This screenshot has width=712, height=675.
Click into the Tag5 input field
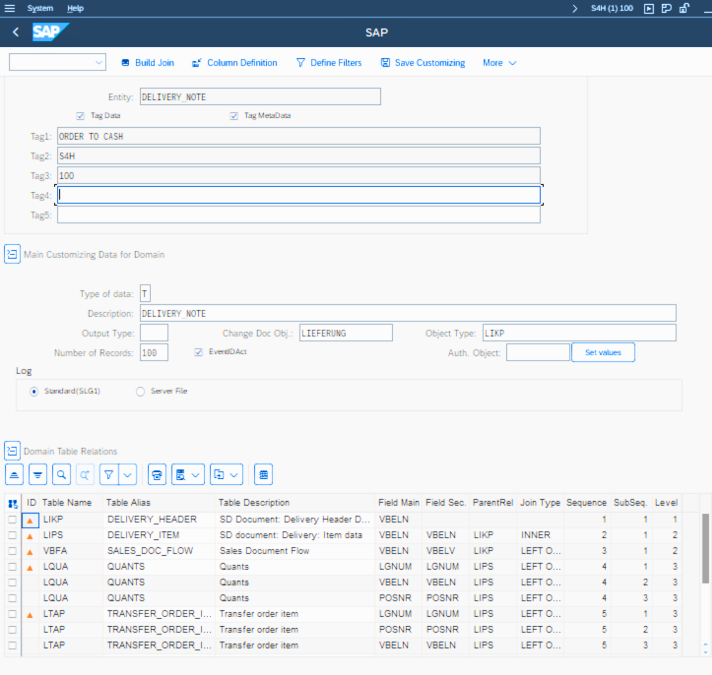coord(298,215)
